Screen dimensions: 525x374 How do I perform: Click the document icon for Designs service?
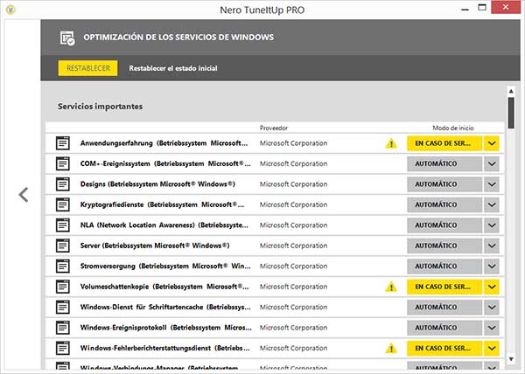pos(63,184)
